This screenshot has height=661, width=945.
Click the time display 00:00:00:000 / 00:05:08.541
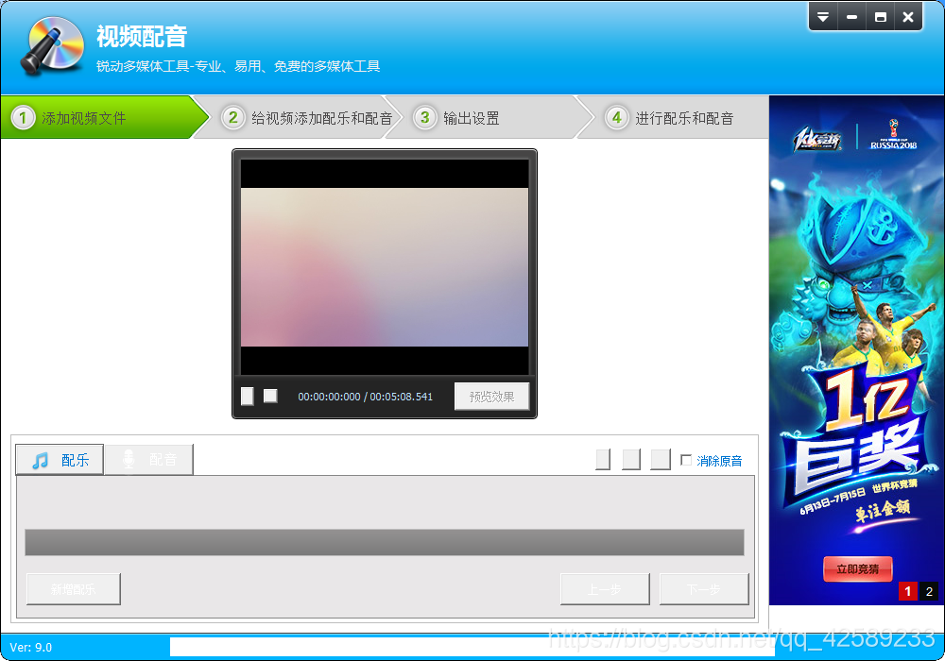click(x=365, y=397)
